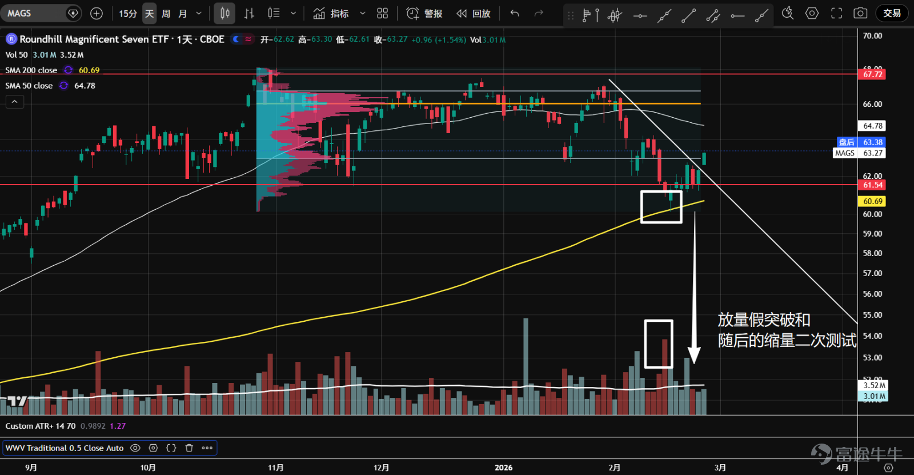This screenshot has width=914, height=475.
Task: Expand the timeframe dropdown arrow
Action: tap(199, 13)
